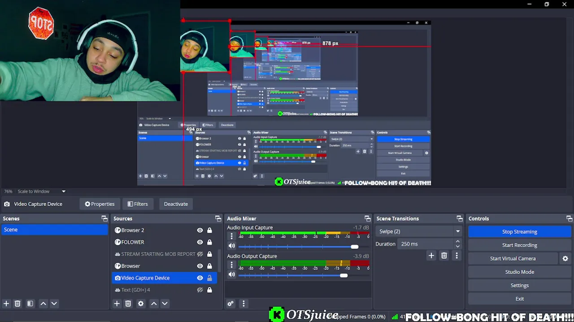Increase transition duration with up arrow
Image resolution: width=574 pixels, height=322 pixels.
457,241
